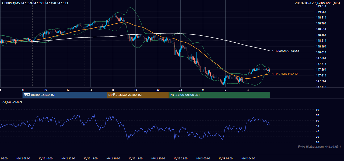The image size is (344, 161).
Task: Click the GBPJPY#,M5 price header text
Action: 35,3
